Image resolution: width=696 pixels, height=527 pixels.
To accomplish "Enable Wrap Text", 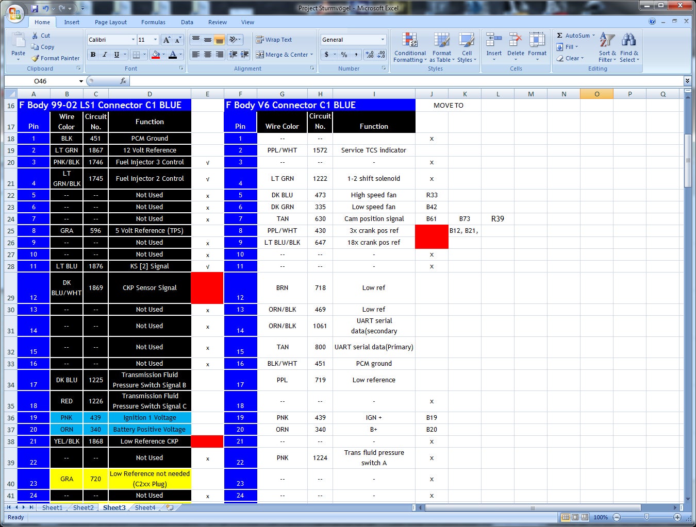I will (274, 40).
